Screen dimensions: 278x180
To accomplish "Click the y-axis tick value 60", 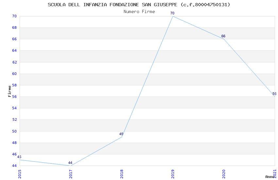I will (x=14, y=74).
